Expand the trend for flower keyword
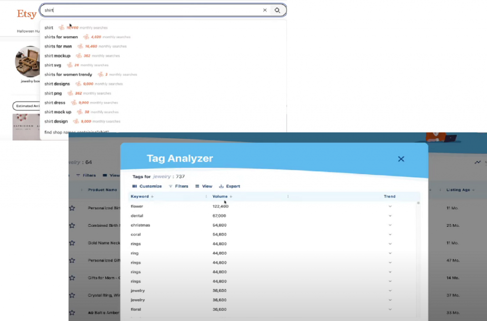487x321 pixels. [390, 206]
